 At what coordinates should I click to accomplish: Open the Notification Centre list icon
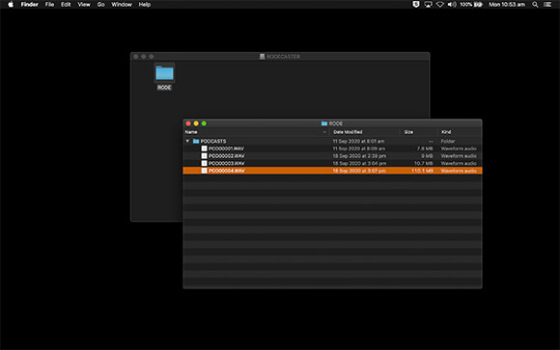pos(547,4)
